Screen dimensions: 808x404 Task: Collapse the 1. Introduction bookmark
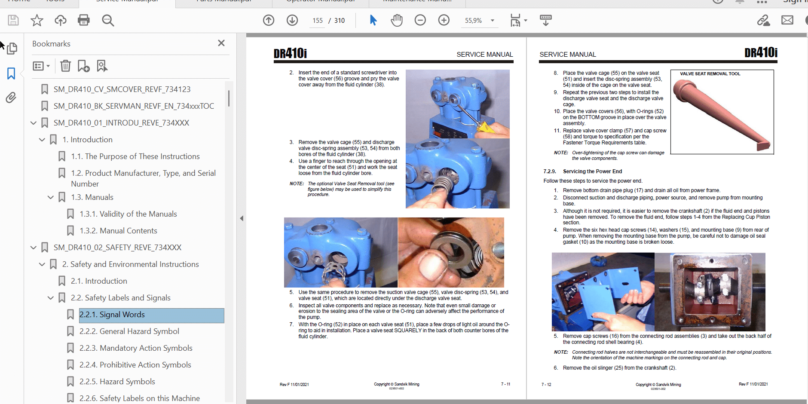(x=42, y=140)
